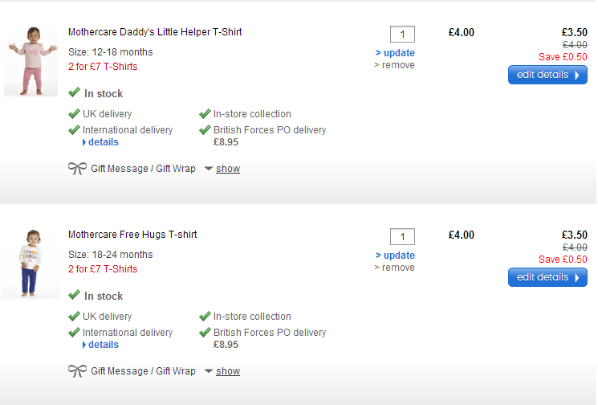Expand delivery details for Daddy's Little Helper T-Shirt
The image size is (598, 405).
pyautogui.click(x=103, y=142)
